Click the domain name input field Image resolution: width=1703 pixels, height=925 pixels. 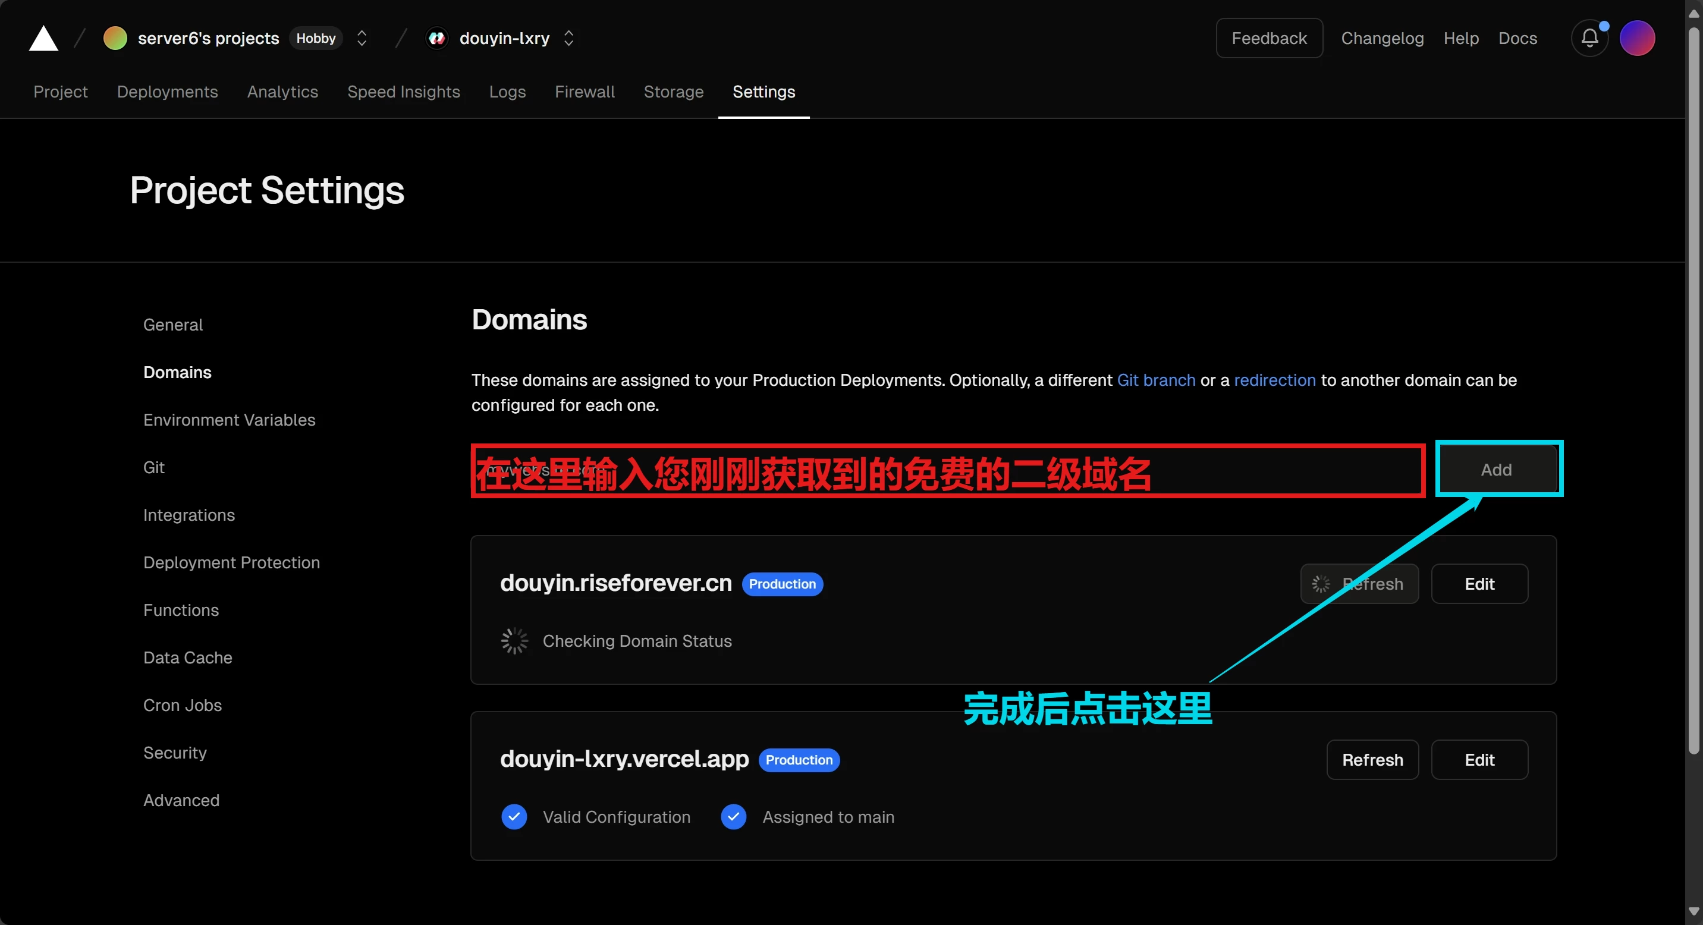(947, 470)
